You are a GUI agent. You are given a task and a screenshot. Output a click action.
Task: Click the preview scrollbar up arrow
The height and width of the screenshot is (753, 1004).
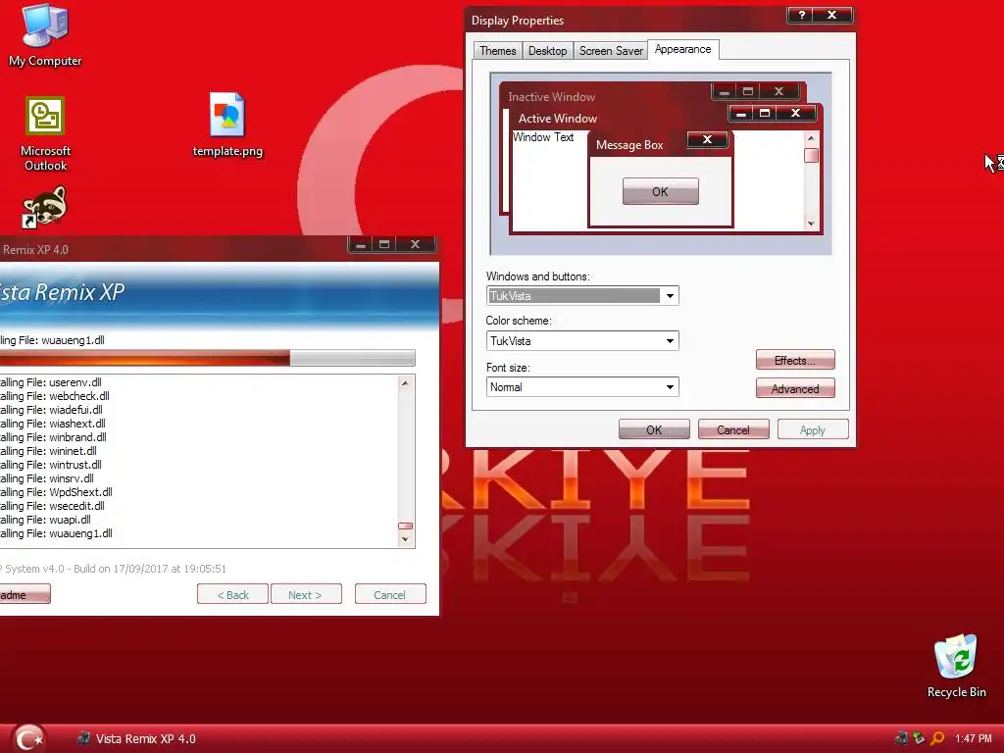click(811, 137)
